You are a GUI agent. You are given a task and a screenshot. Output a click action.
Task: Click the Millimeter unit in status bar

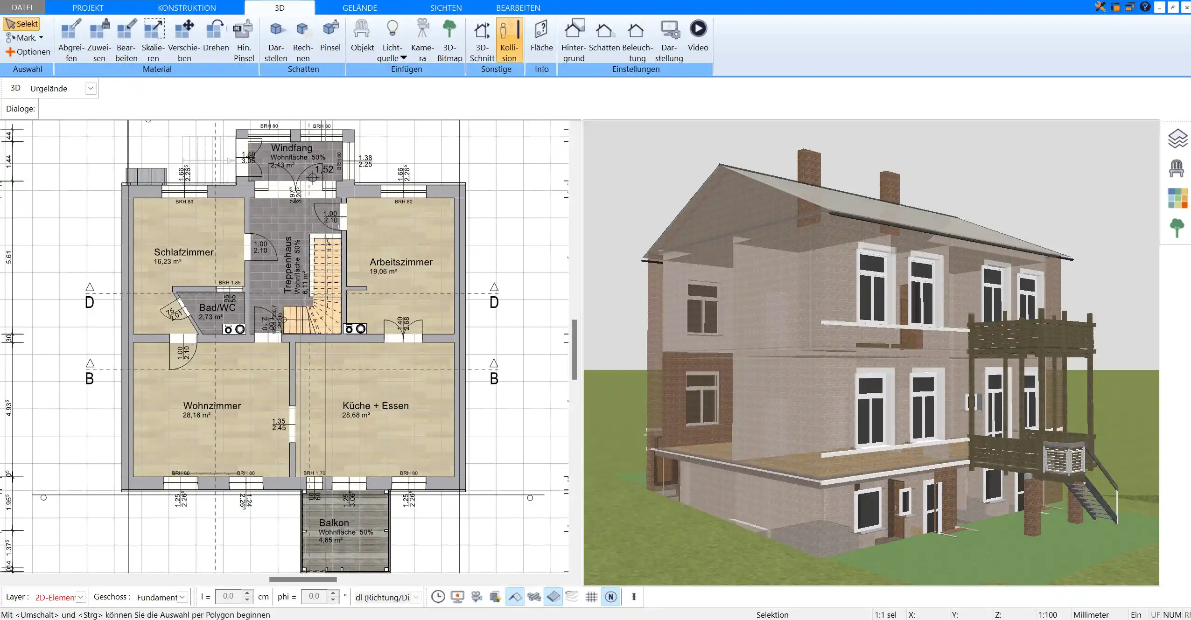[x=1091, y=615]
